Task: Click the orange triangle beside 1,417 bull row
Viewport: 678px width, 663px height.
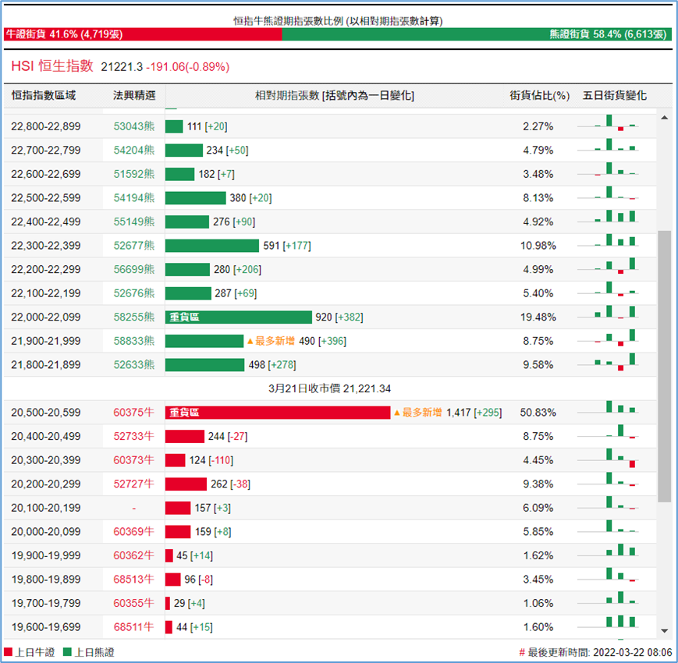Action: (396, 413)
